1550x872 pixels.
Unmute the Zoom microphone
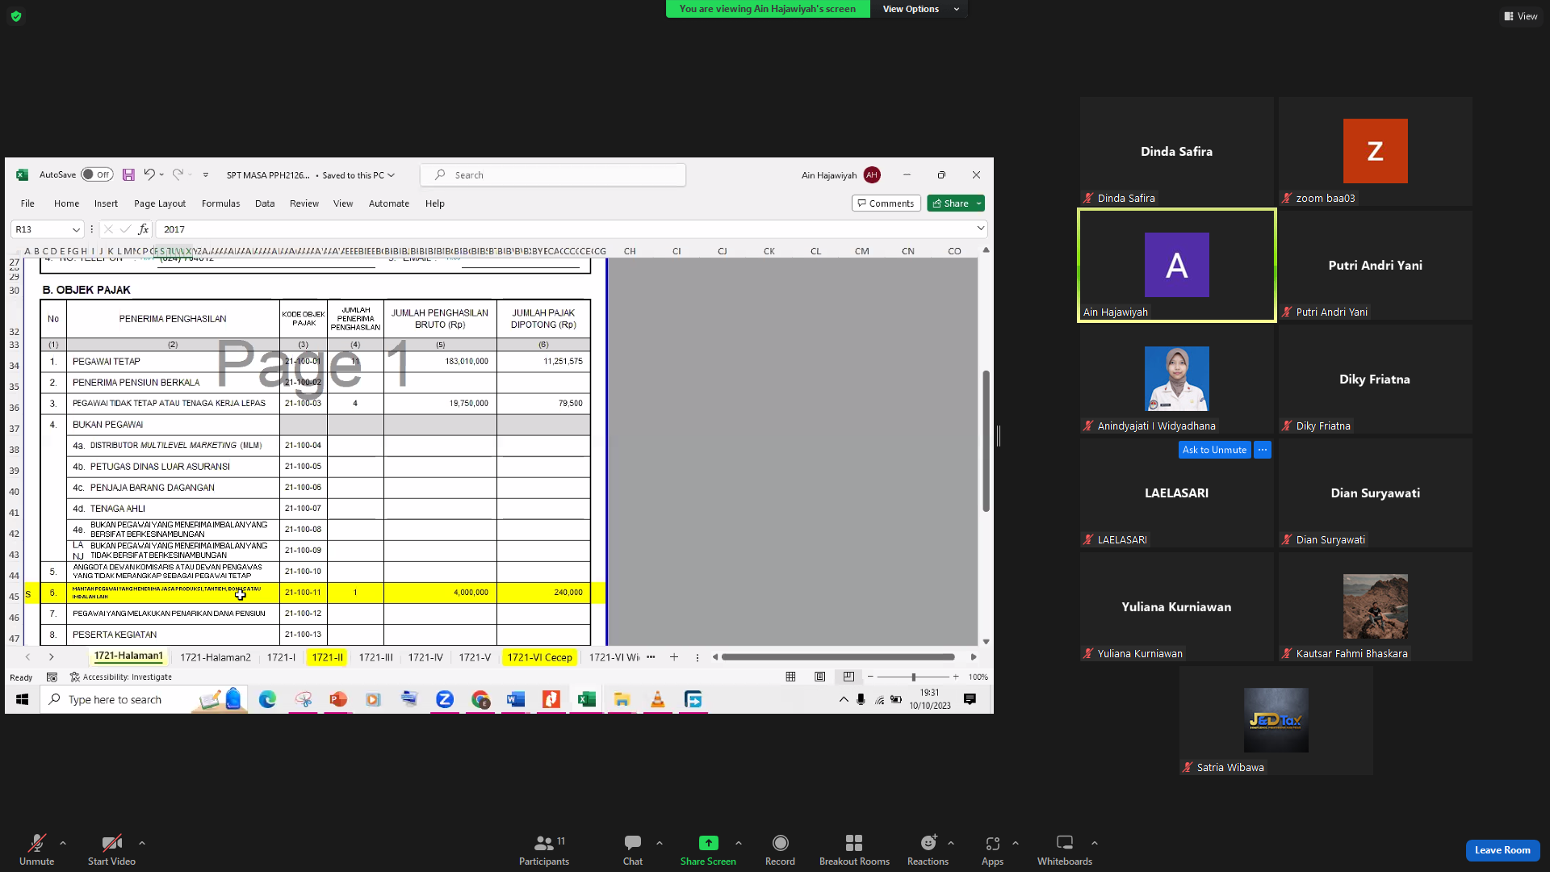37,850
